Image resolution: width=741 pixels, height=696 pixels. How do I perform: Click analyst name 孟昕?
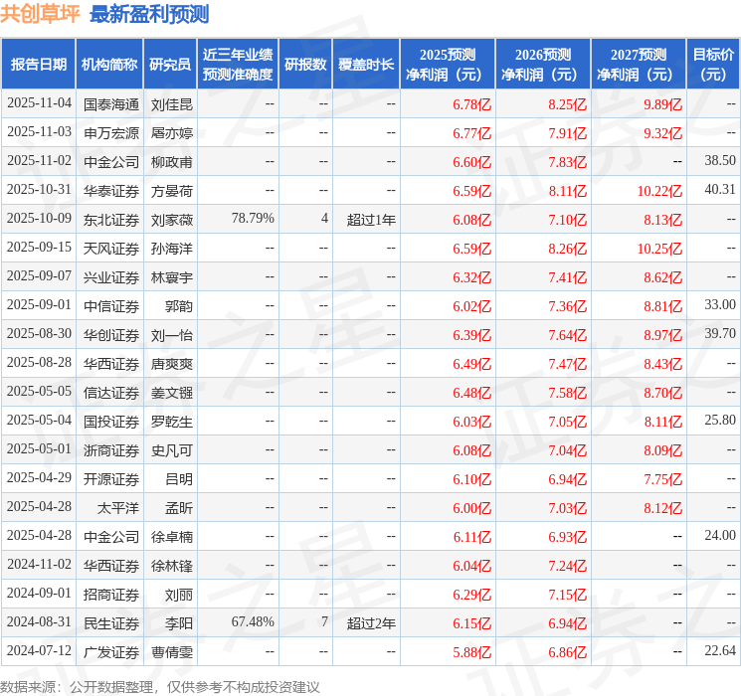click(x=179, y=508)
